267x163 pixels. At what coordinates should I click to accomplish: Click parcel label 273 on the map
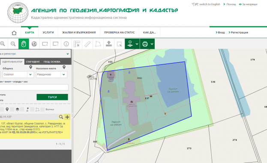[x=189, y=148]
